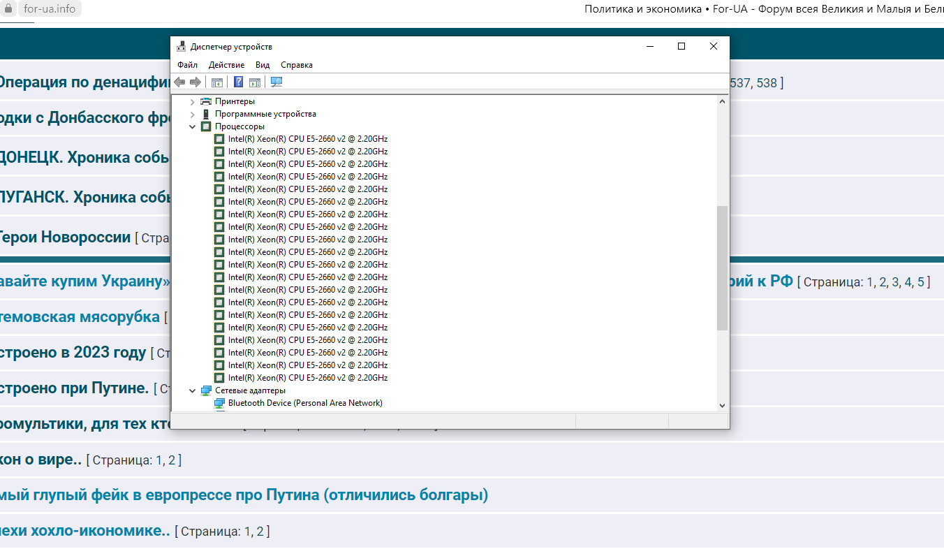This screenshot has width=944, height=549.
Task: Open the кон о вире forum topic
Action: point(40,459)
